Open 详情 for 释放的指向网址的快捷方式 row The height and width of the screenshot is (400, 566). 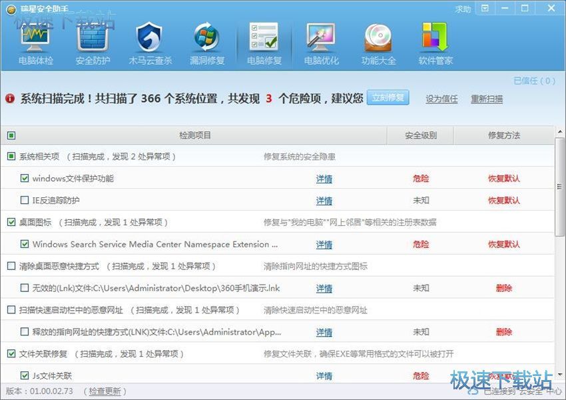click(324, 332)
